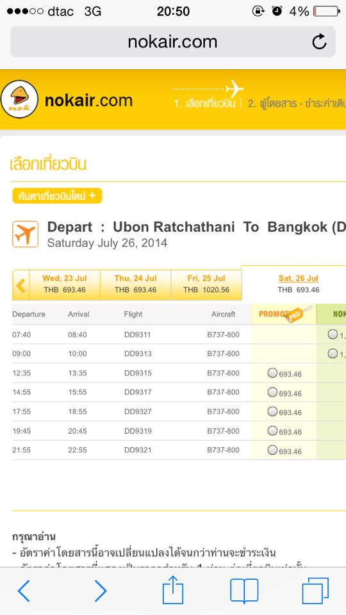The image size is (346, 615).
Task: Open the bookmarks book icon
Action: [x=244, y=591]
